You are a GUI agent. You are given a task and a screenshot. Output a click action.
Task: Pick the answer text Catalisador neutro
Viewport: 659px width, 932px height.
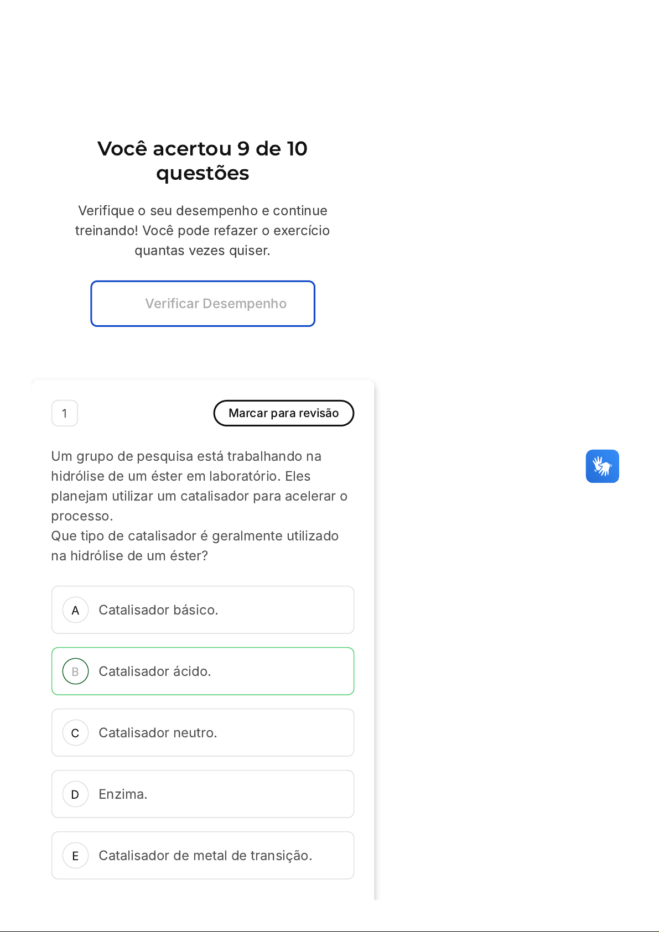pyautogui.click(x=158, y=733)
